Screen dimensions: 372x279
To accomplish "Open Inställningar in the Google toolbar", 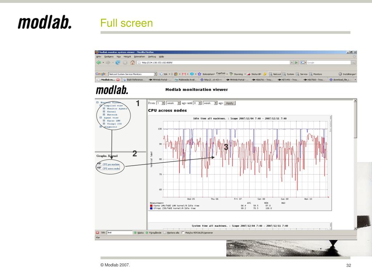I will click(347, 74).
